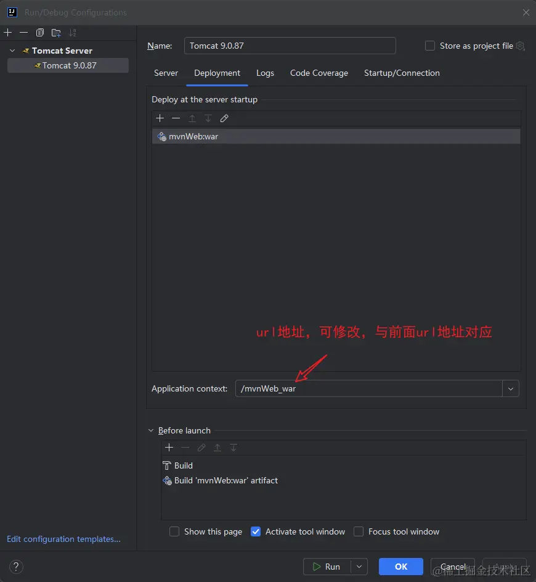The height and width of the screenshot is (582, 536).
Task: Select Build 'mvnWeb:war' artifact task
Action: [x=344, y=480]
